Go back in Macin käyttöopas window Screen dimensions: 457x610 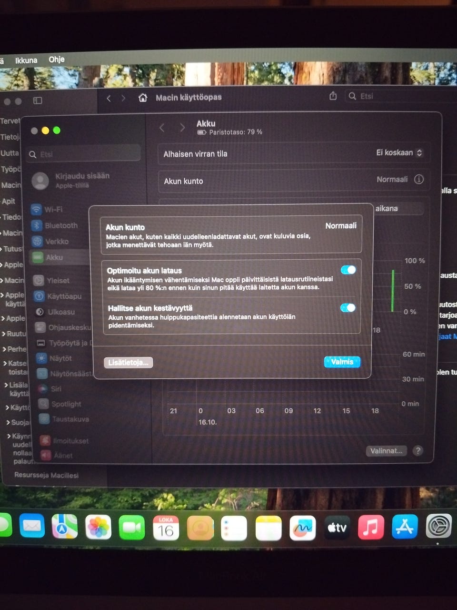pos(109,98)
